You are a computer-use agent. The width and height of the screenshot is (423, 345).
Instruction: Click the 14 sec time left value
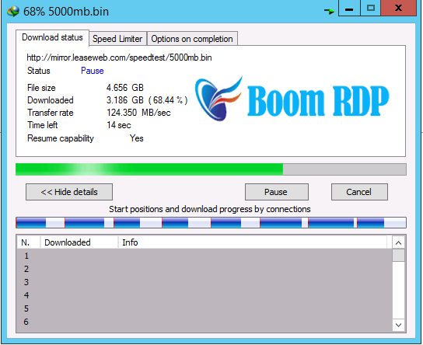point(119,125)
